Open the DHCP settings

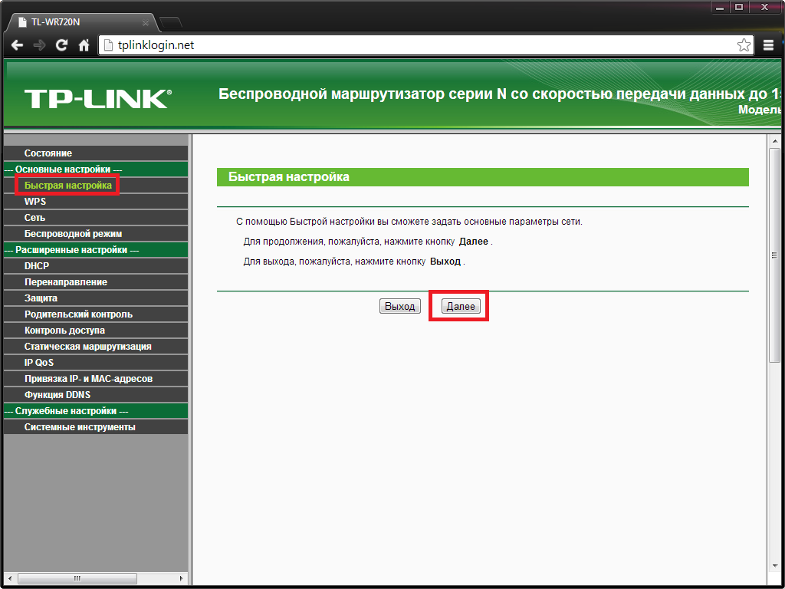click(38, 265)
